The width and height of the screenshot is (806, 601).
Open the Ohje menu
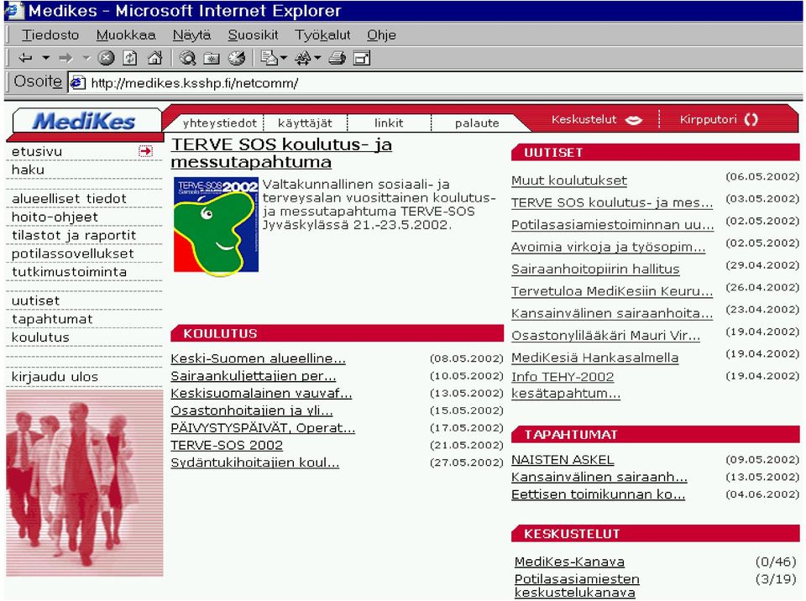tap(381, 35)
